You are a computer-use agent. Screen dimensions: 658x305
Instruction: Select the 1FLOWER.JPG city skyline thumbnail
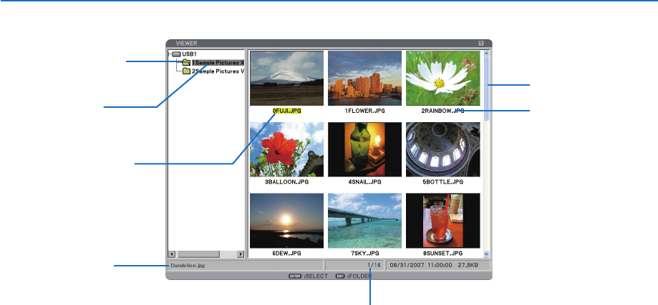(364, 78)
